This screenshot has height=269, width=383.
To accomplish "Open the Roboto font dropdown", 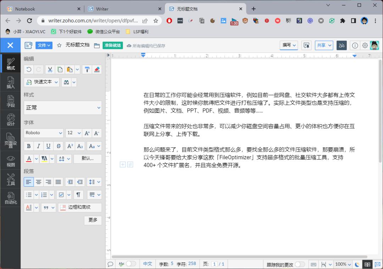I will coord(43,133).
